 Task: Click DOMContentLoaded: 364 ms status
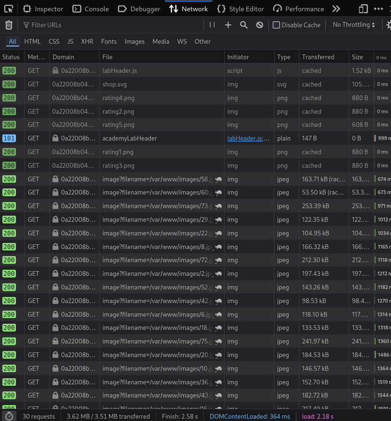(x=250, y=416)
